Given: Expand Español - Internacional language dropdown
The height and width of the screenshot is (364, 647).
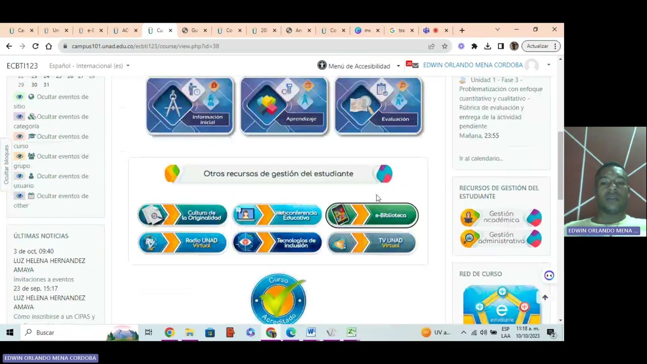Looking at the screenshot, I should [x=89, y=66].
